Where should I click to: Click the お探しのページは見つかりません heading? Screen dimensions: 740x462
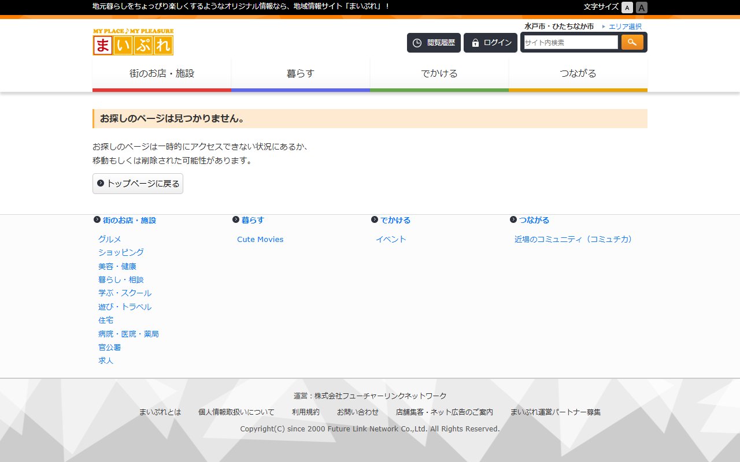172,118
